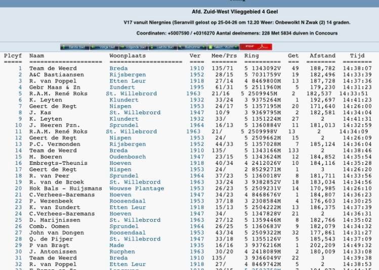Open the Select Vlucht dropdown
379x270 pixels.
(x=223, y=47)
